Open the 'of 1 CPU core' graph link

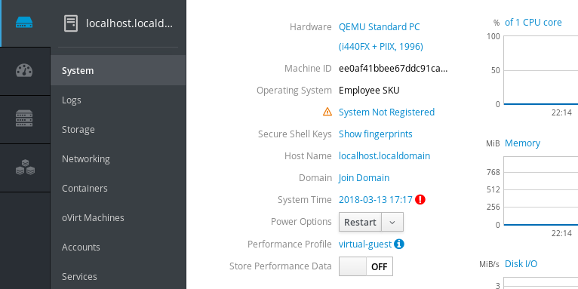click(x=533, y=23)
